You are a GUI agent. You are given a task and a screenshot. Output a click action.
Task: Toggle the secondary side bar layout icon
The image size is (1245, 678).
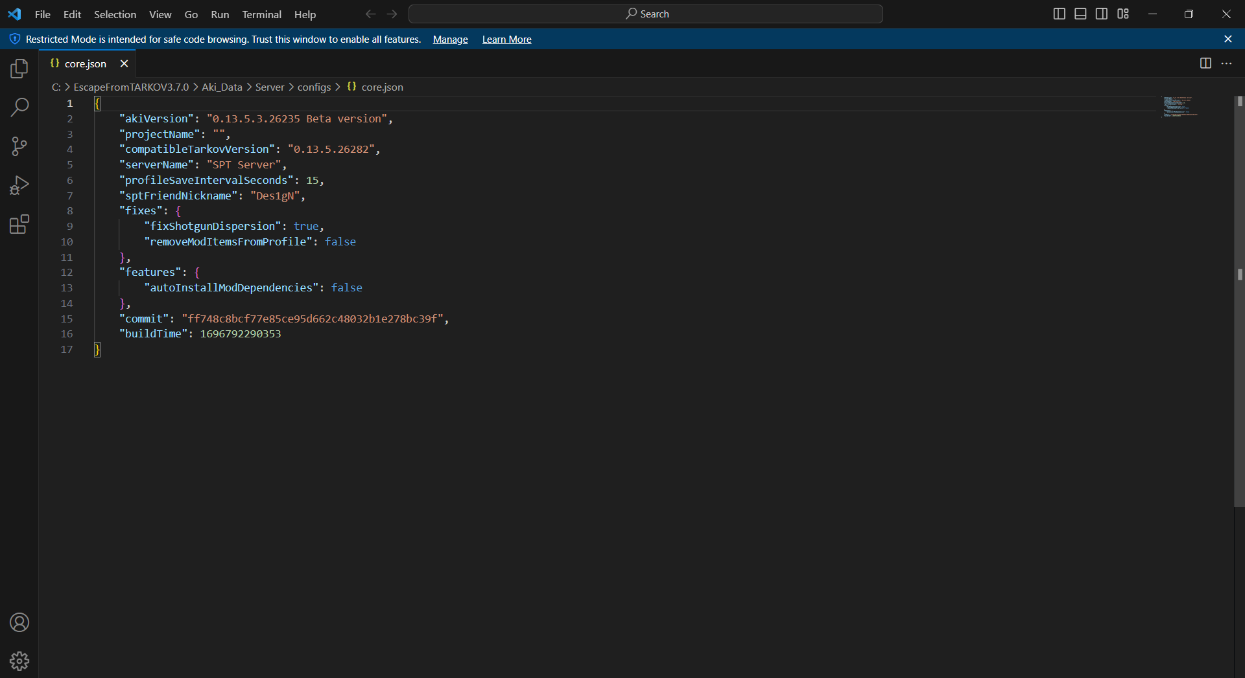[x=1102, y=14]
